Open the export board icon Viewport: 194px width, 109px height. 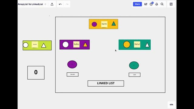pyautogui.click(x=52, y=4)
